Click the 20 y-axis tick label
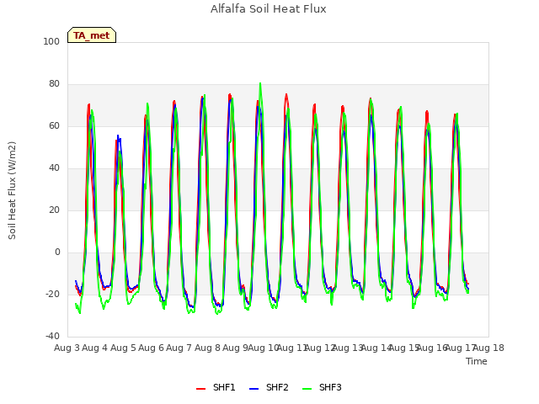This screenshot has height=404, width=539. coord(54,210)
